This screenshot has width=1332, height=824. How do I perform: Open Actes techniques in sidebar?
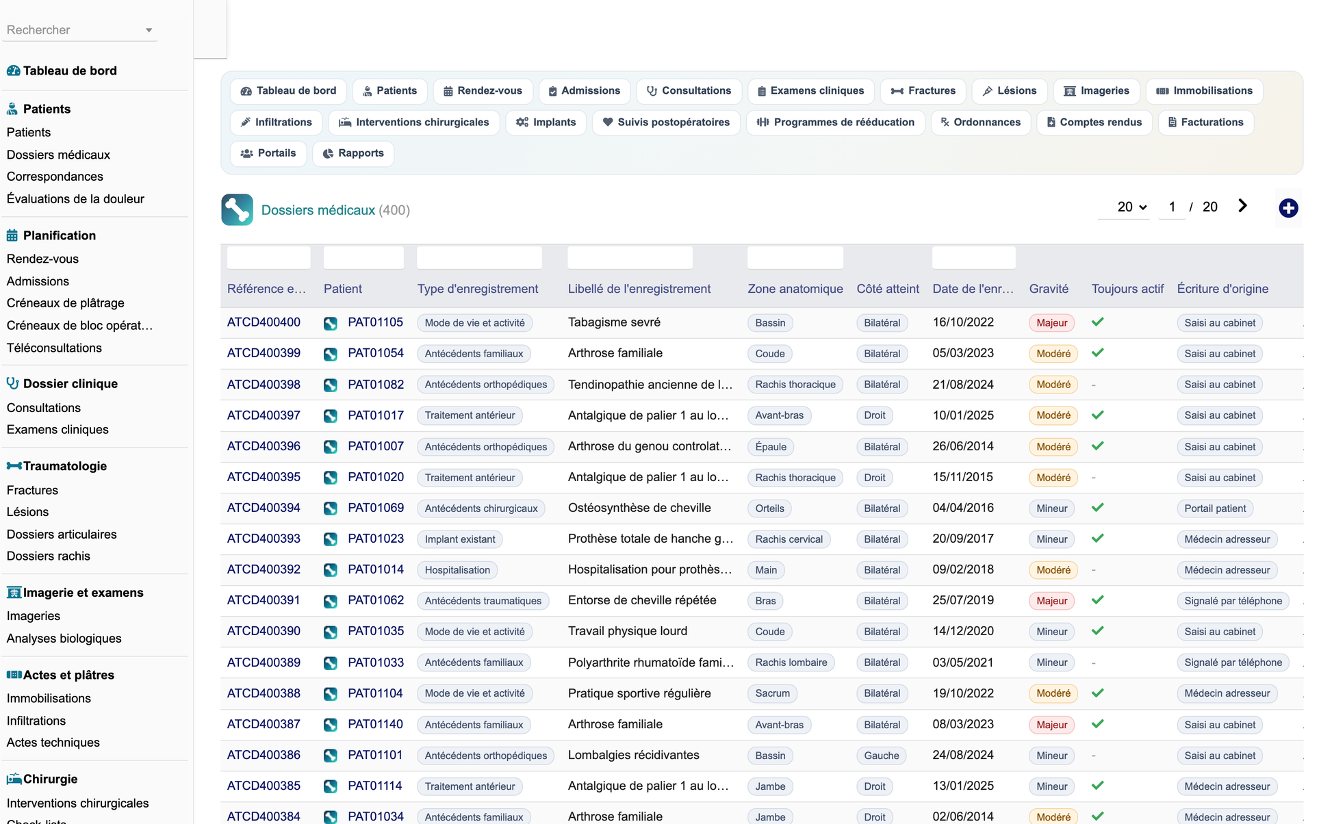click(53, 743)
